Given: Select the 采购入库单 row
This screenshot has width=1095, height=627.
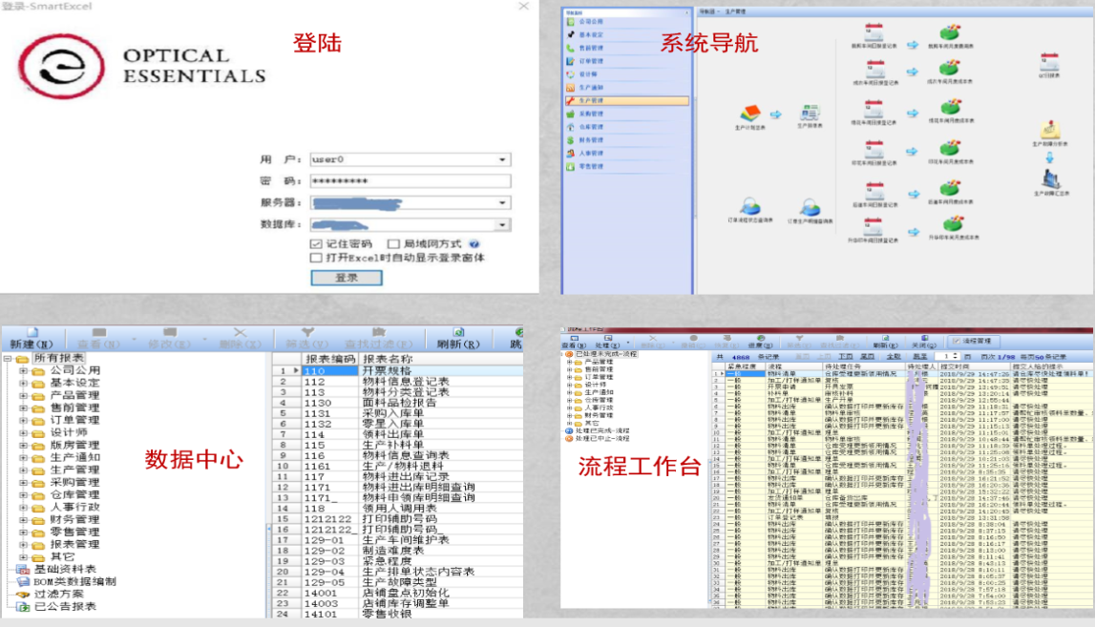Looking at the screenshot, I should 397,413.
